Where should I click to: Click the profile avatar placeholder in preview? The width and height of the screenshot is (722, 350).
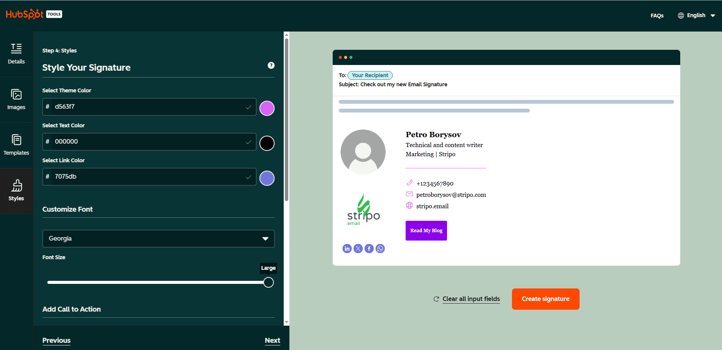pos(363,152)
